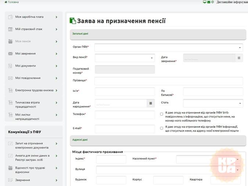Focus the Телефон input field
Viewport: 248px width, 186px height.
[x=125, y=115]
